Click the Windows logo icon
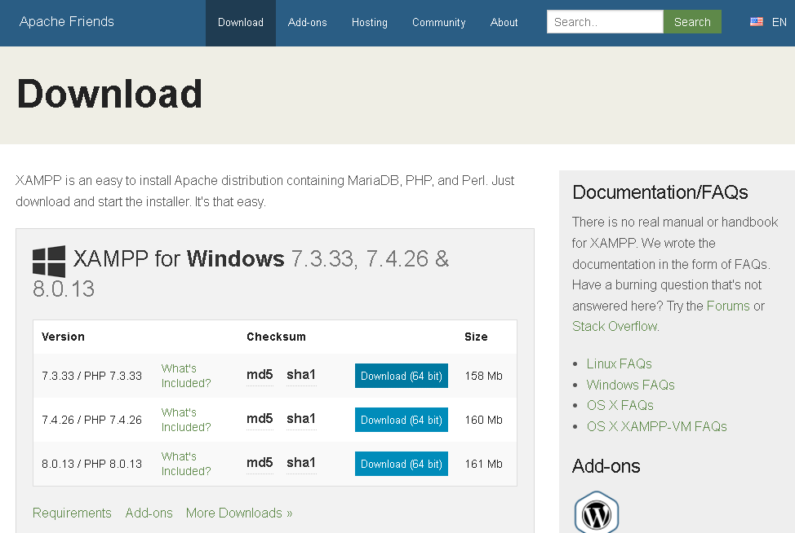The height and width of the screenshot is (533, 795). pos(49,261)
